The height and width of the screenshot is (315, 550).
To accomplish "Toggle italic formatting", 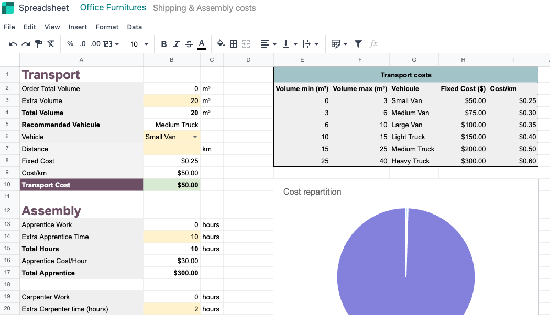I will point(177,44).
